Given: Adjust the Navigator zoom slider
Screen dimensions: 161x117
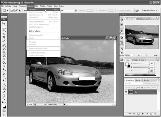Looking at the screenshot, I should [146, 55].
